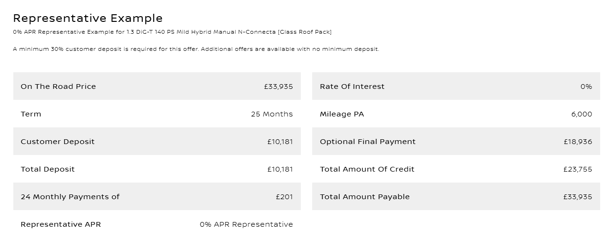Click the 6,000 mileage value

click(x=582, y=114)
